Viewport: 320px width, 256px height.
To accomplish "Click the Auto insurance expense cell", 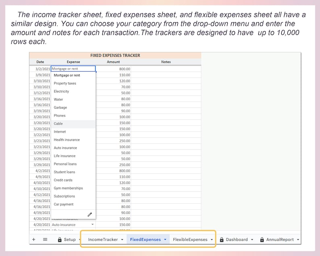I will [x=73, y=225].
